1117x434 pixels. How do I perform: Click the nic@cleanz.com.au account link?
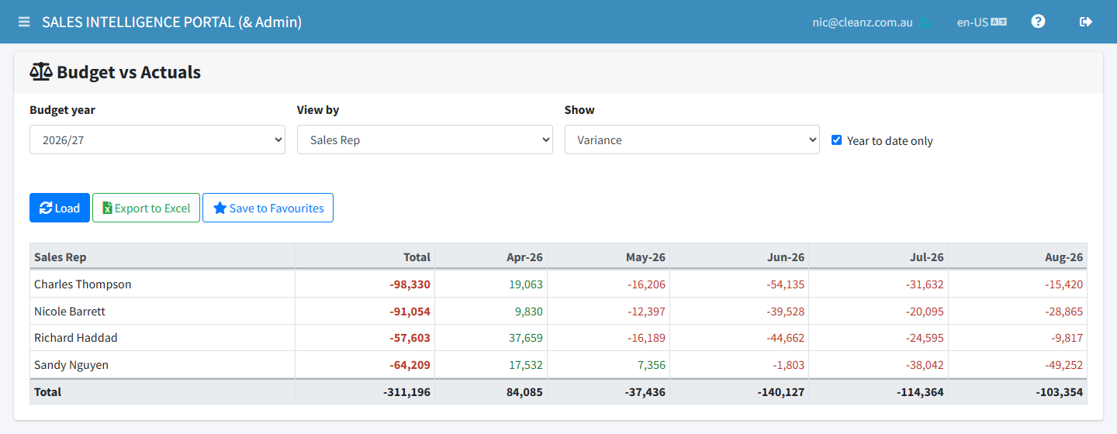tap(862, 22)
